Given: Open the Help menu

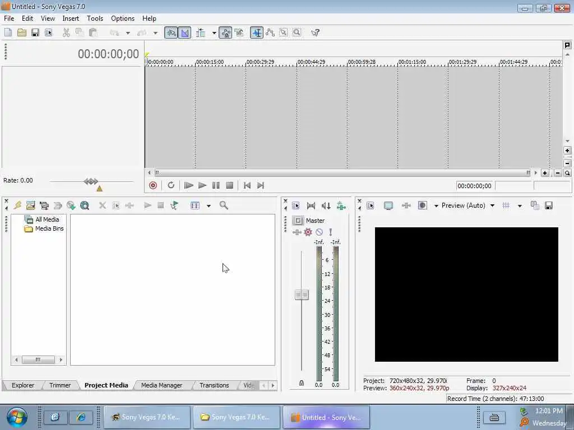Looking at the screenshot, I should tap(149, 18).
